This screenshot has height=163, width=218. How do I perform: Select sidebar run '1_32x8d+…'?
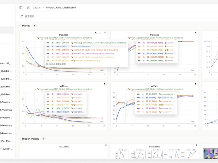pyautogui.click(x=6, y=149)
